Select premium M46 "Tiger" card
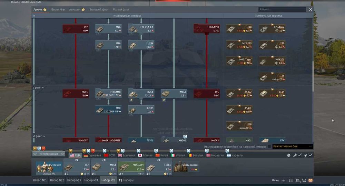 [x=240, y=61]
